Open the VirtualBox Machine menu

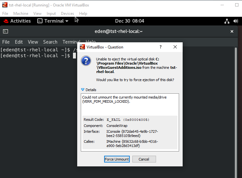[x=21, y=14]
